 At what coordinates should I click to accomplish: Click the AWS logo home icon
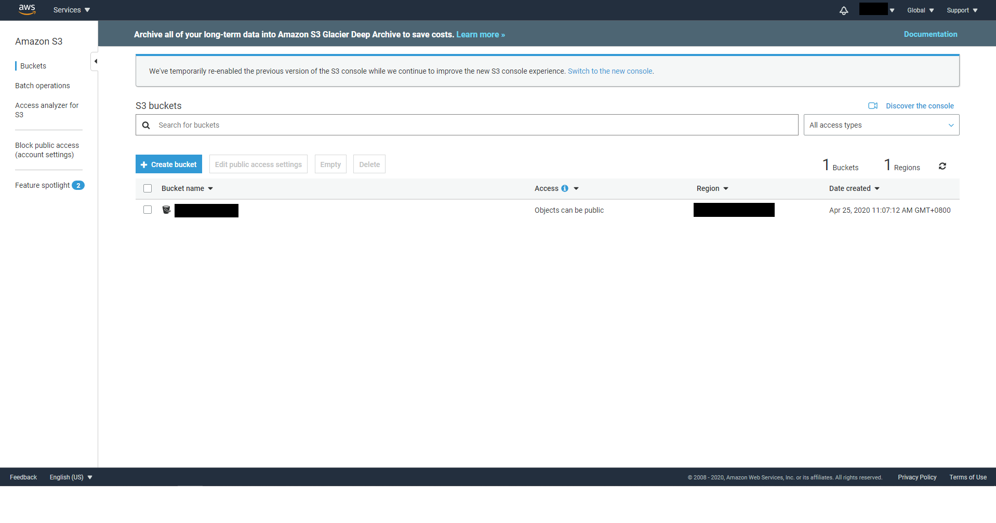[27, 10]
